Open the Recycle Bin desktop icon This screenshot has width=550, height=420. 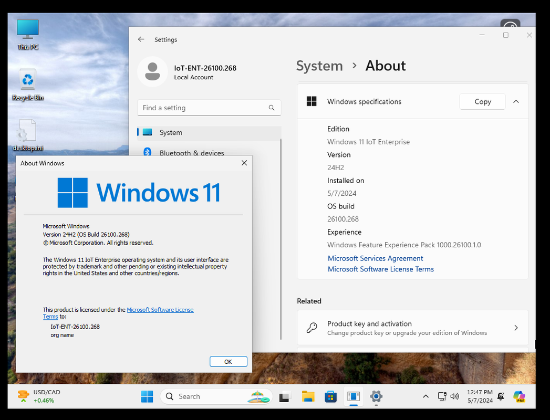[28, 85]
